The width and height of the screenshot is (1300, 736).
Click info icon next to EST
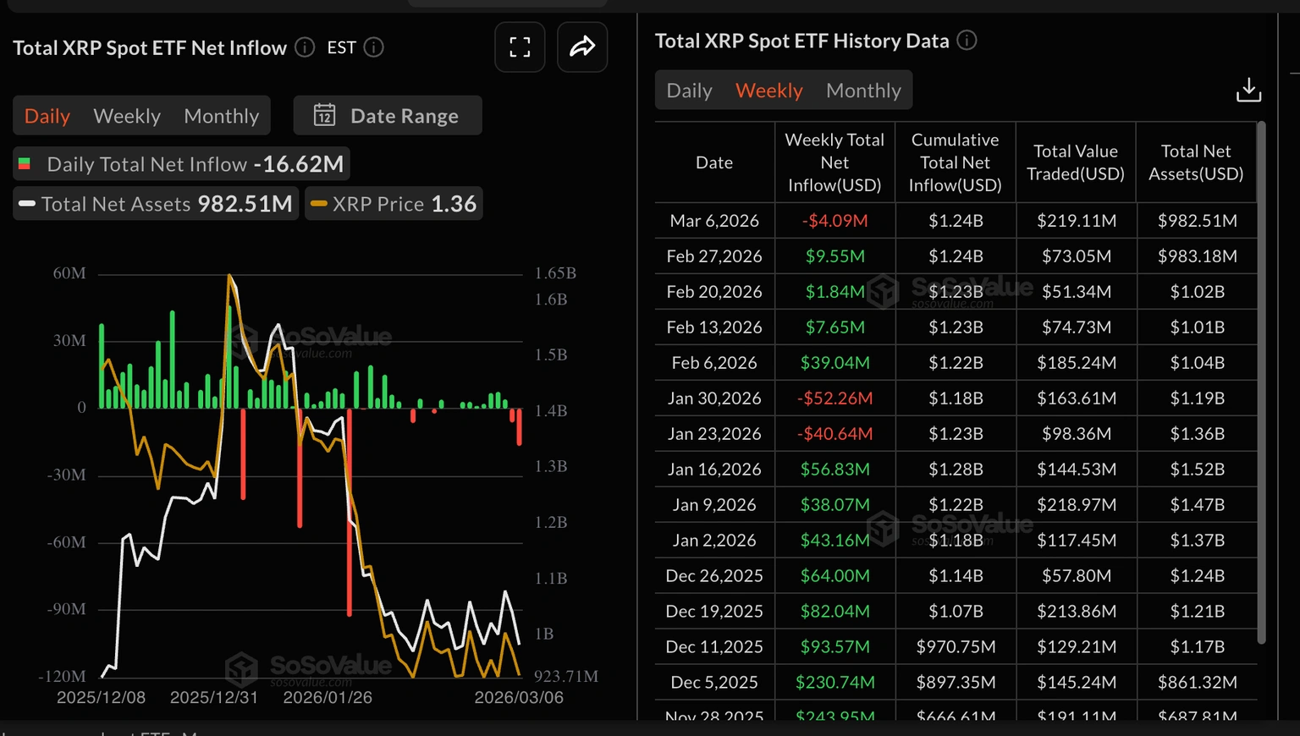[374, 47]
